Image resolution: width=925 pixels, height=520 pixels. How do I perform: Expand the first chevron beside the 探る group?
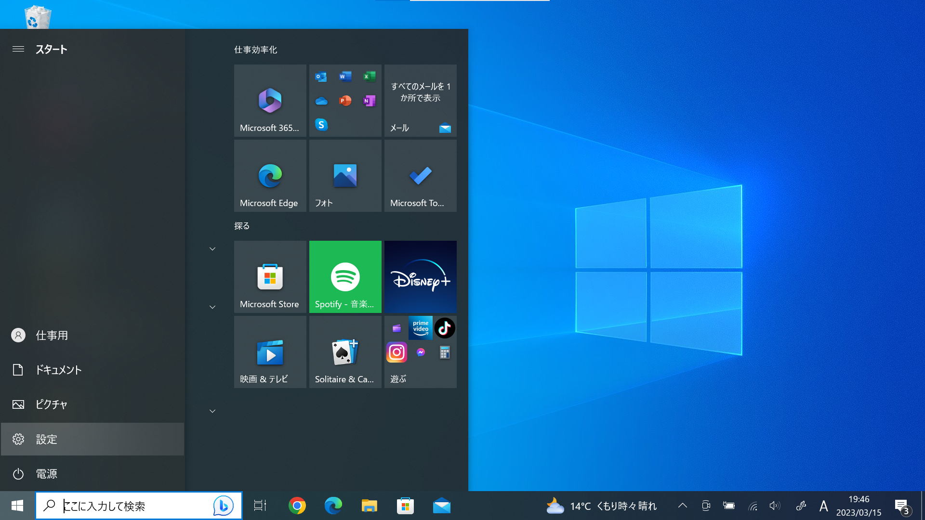pos(212,249)
